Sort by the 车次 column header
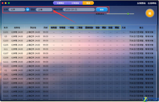 click(x=6, y=28)
